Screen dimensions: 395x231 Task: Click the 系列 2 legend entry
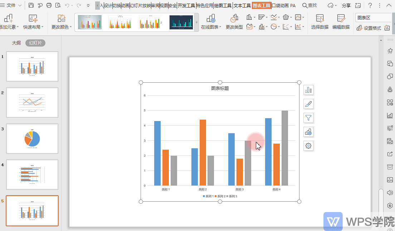point(220,196)
